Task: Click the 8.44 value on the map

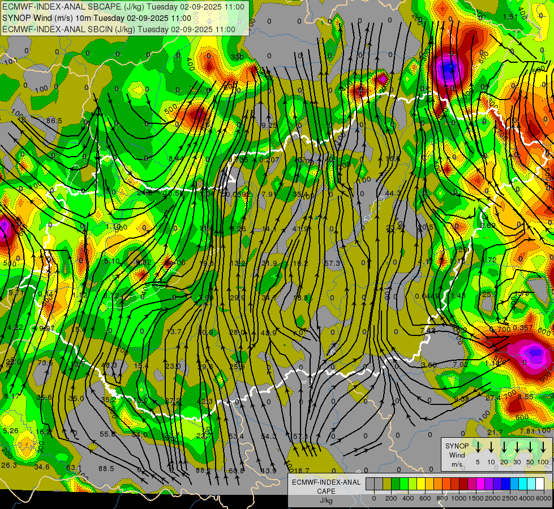Action: click(x=176, y=158)
